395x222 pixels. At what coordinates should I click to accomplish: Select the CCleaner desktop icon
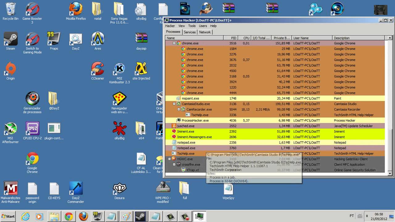98,71
